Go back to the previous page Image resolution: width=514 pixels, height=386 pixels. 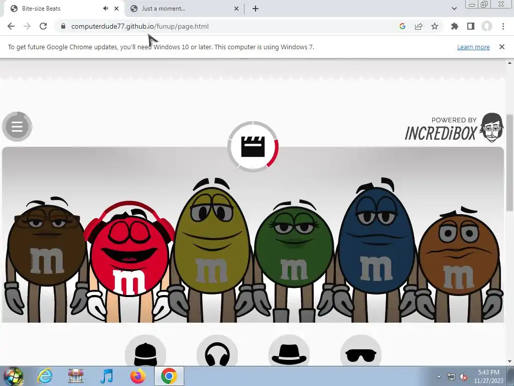click(x=11, y=26)
